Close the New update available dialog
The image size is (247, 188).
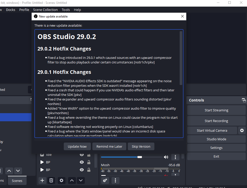pyautogui.click(x=182, y=16)
